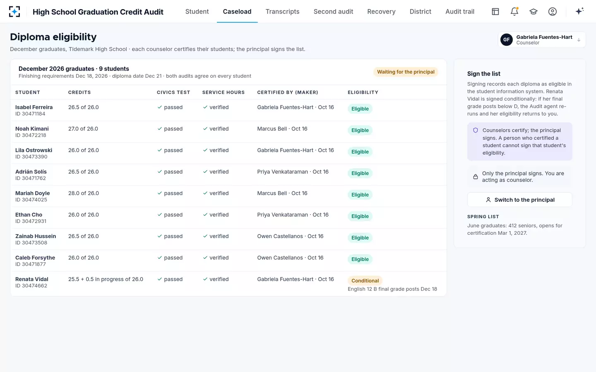Open the Transcripts tab
Viewport: 596px width, 372px height.
[283, 12]
